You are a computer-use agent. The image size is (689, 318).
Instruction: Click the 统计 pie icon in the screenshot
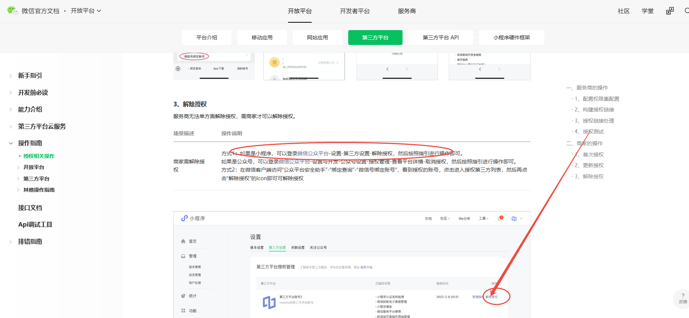pyautogui.click(x=183, y=296)
